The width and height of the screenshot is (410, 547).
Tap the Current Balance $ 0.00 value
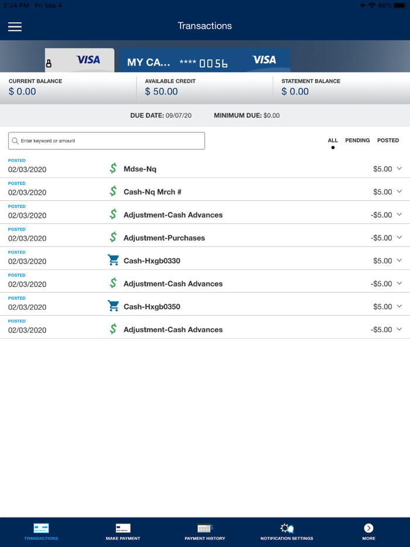click(x=22, y=92)
